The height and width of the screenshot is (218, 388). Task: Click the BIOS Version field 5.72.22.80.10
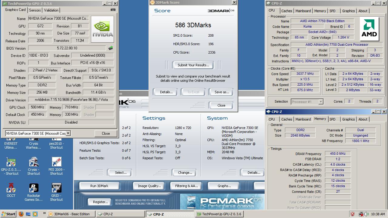coord(67,48)
